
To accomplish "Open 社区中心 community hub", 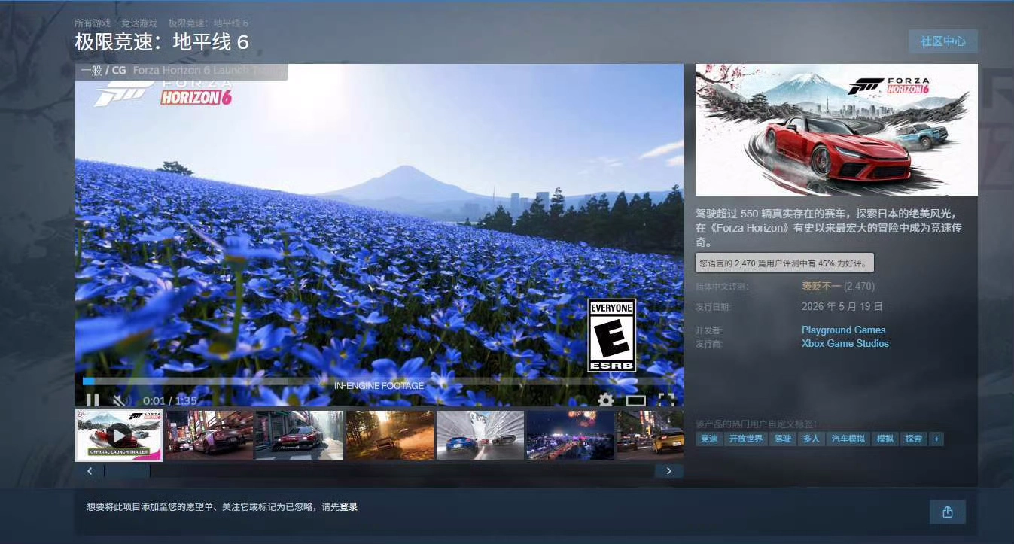I will click(943, 41).
